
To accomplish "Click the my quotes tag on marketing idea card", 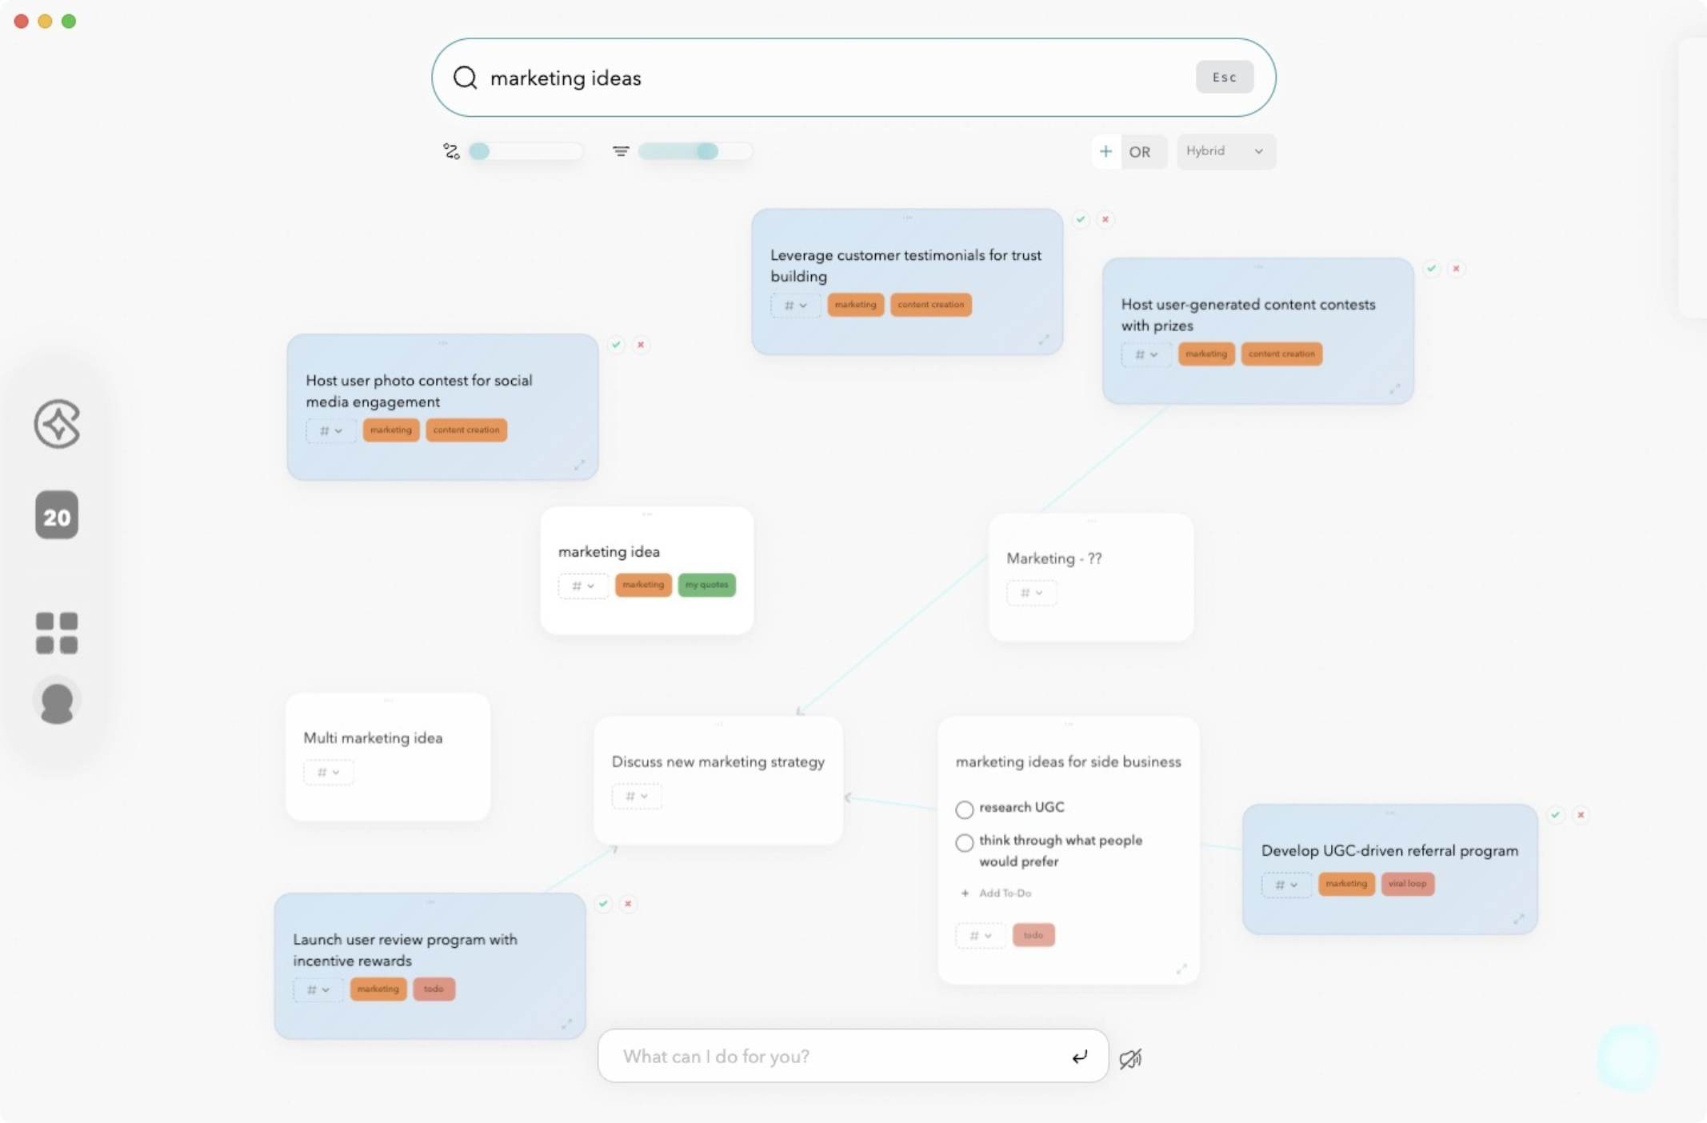I will (706, 585).
